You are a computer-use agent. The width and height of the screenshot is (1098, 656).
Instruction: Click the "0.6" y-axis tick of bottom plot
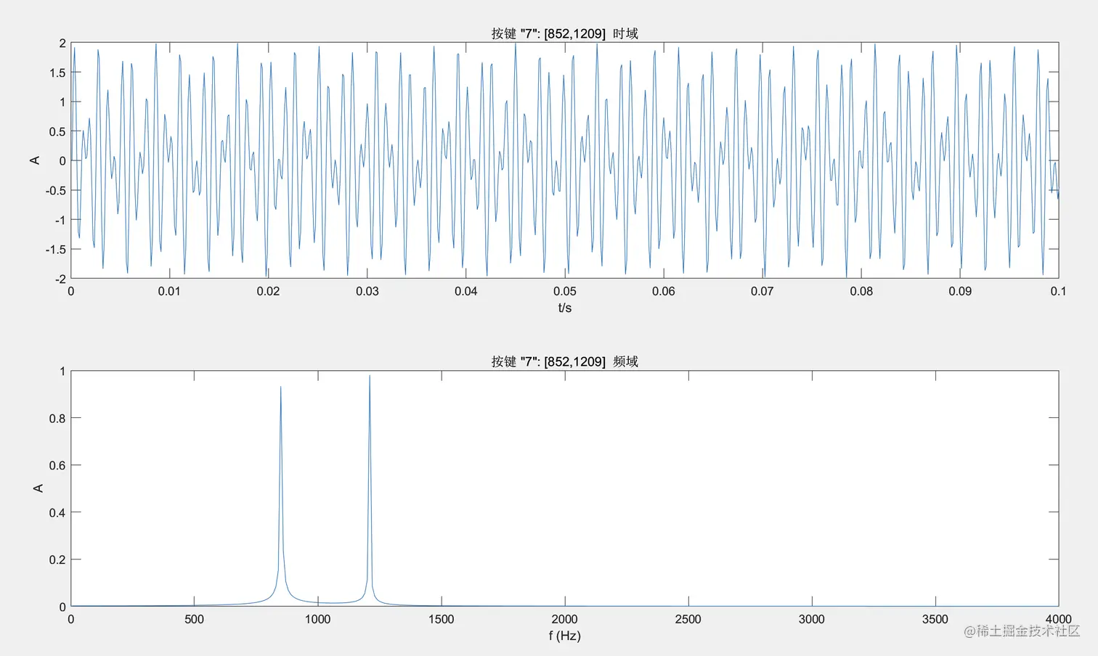(x=57, y=465)
